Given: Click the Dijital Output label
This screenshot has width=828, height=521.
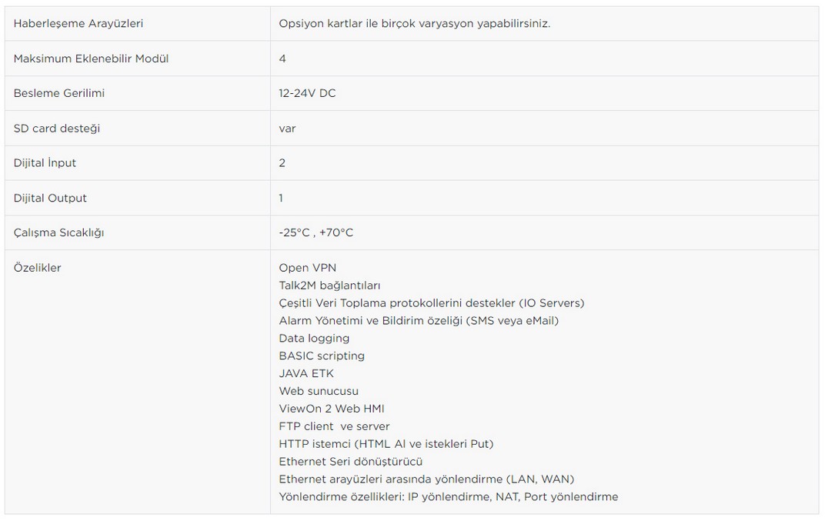Looking at the screenshot, I should (50, 198).
